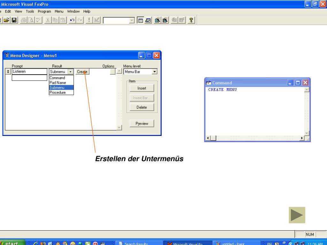This screenshot has height=245, width=327.
Task: Click Command window scroll-up arrow
Action: coord(307,90)
